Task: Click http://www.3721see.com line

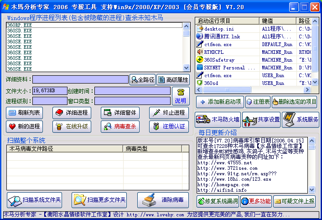Action: [x=227, y=168]
